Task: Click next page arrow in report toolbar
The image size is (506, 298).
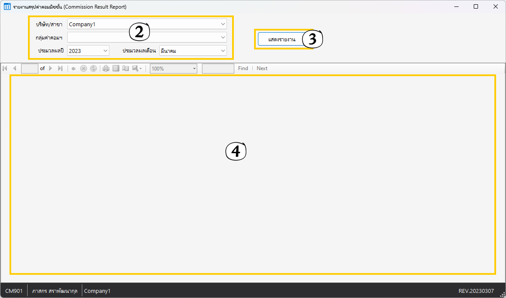Action: (x=51, y=68)
